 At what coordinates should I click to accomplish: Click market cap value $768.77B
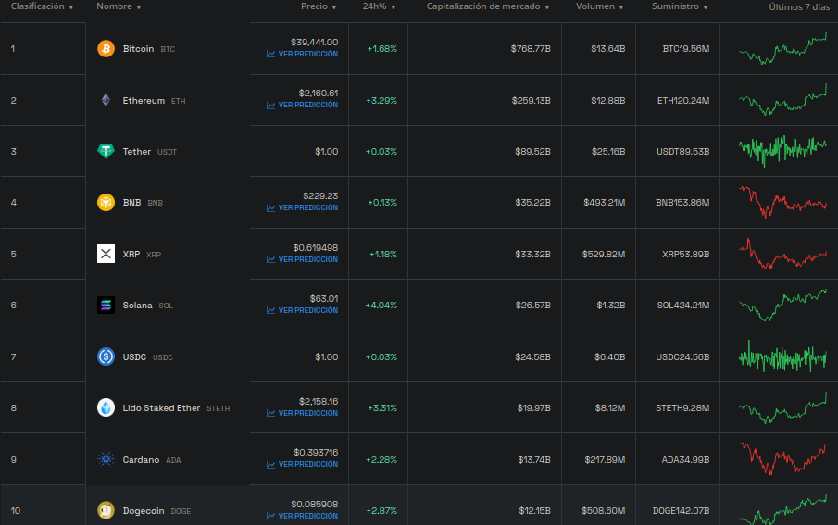(531, 49)
